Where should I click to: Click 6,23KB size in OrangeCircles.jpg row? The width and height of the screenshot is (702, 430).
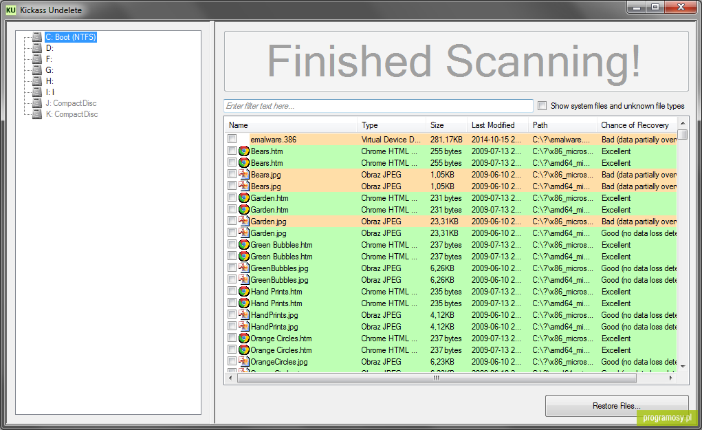tap(442, 361)
